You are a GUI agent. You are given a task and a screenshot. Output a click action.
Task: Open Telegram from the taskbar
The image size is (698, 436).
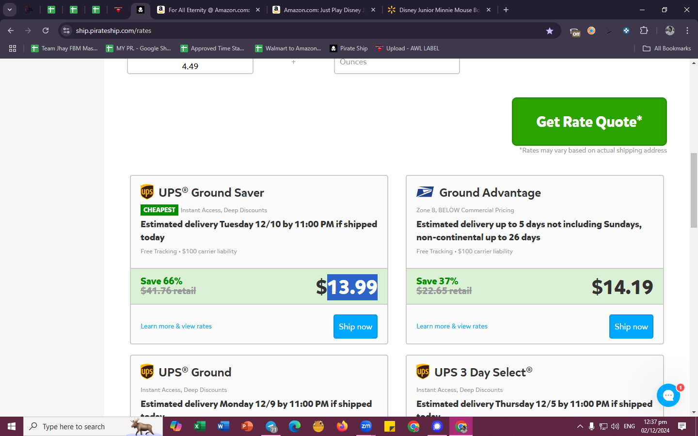click(271, 426)
